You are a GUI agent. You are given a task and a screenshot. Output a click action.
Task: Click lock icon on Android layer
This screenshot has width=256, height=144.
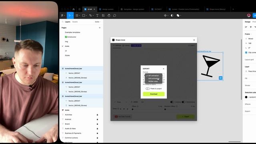[x=97, y=119]
